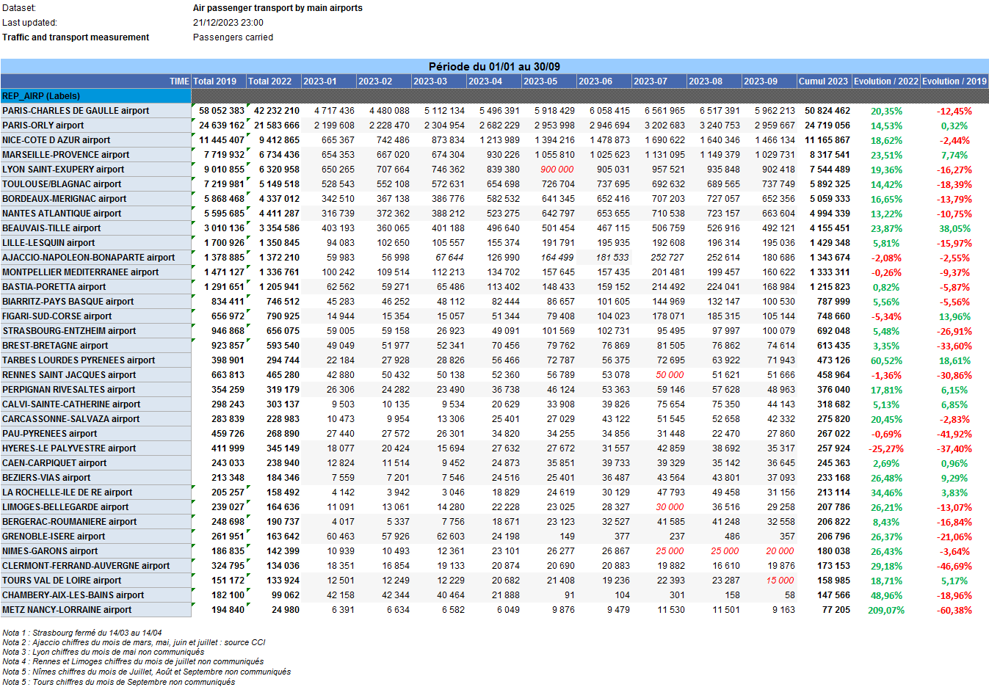Select 'CARCASSONNE-SALVAZA airport' row label
Screen dimensions: 989x687
(95, 419)
